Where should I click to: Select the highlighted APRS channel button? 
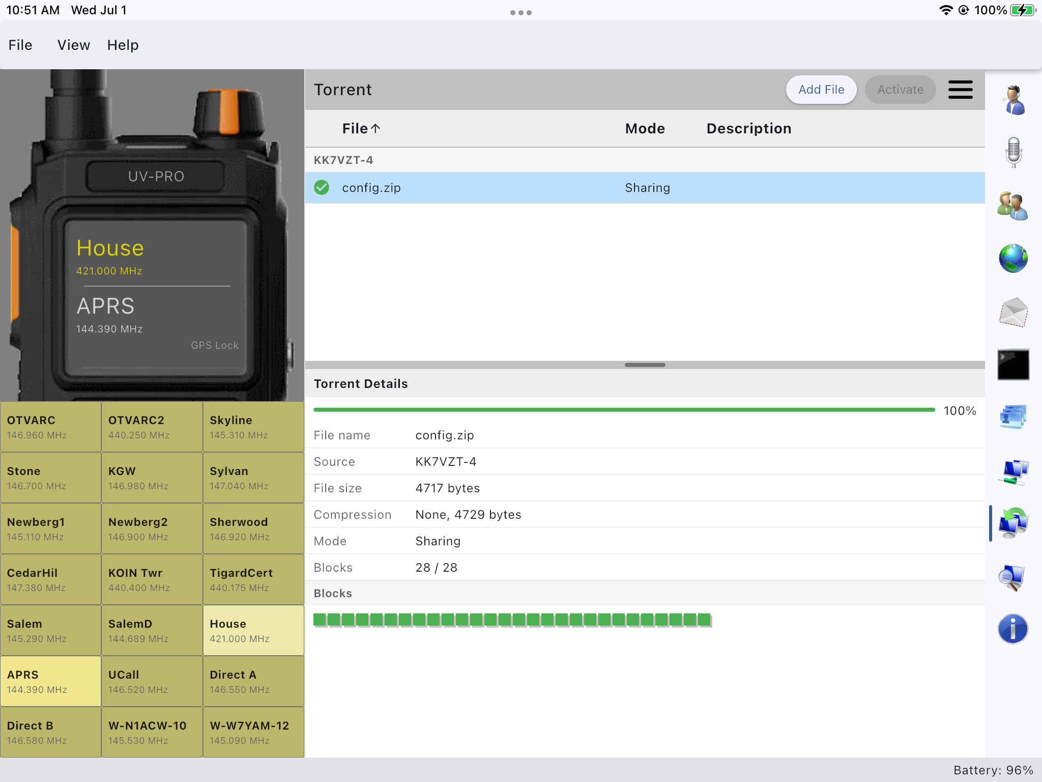(51, 681)
